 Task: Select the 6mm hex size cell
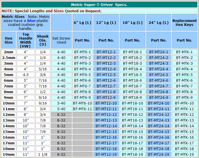[x=9, y=80]
